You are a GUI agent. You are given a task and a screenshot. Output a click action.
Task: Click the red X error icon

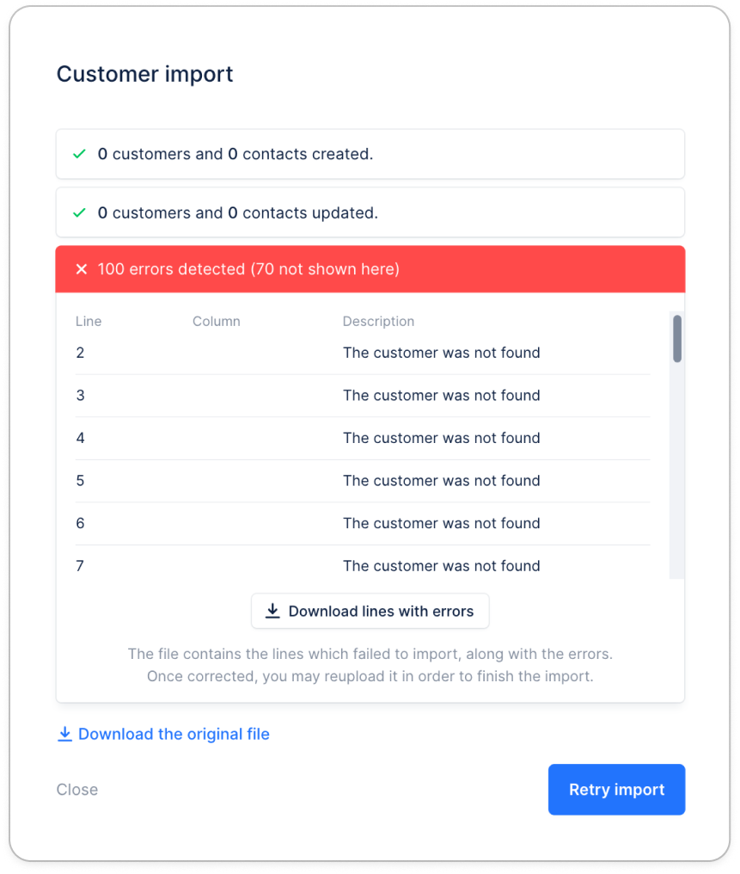point(82,269)
